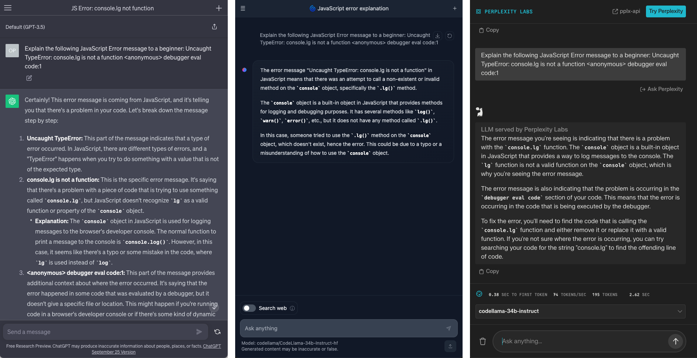Open ChatGPT September 25 Version link
This screenshot has height=358, width=697.
tap(156, 349)
